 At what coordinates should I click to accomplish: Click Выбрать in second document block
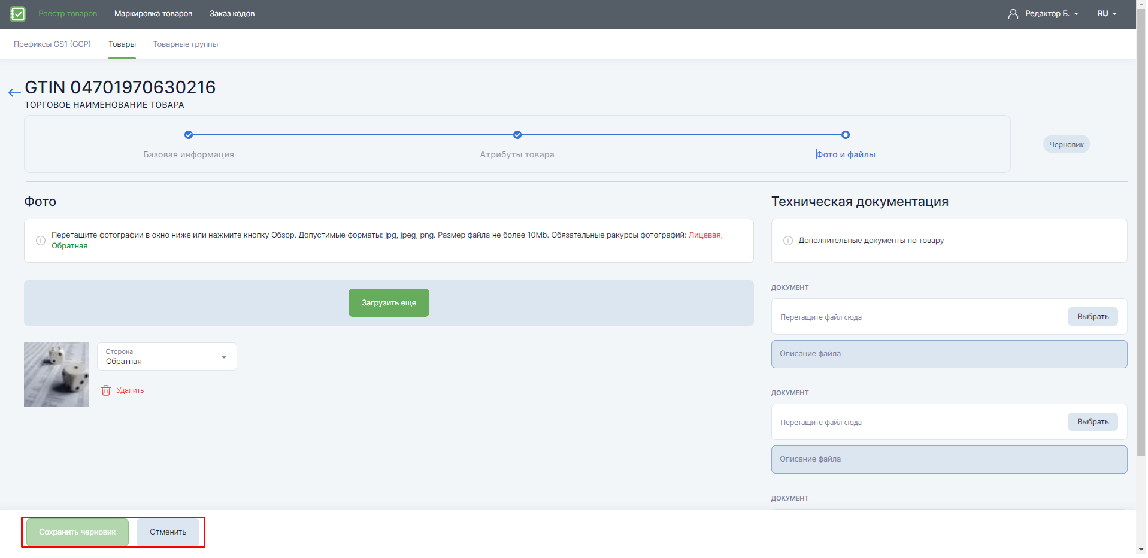(x=1093, y=422)
